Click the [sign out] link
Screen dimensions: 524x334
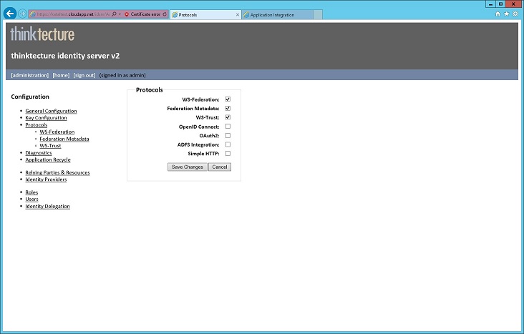84,75
